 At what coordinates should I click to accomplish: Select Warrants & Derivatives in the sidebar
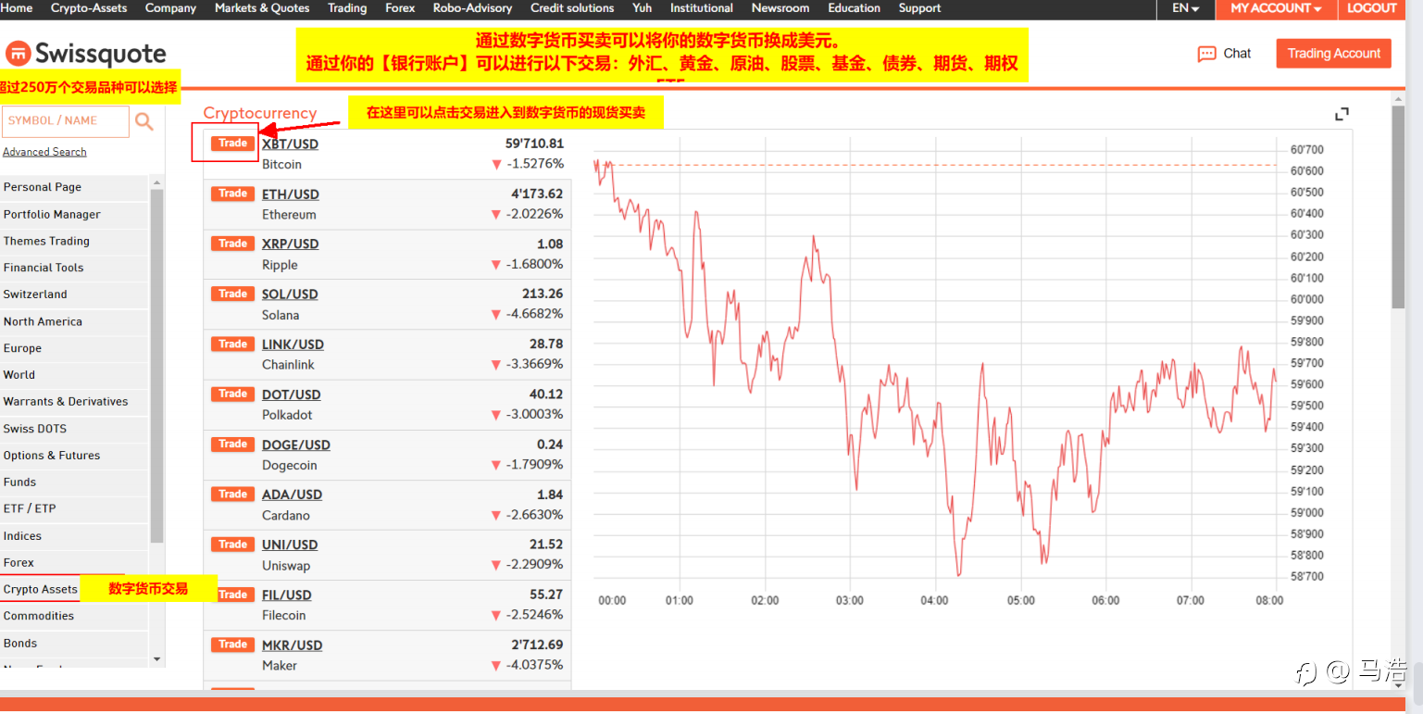point(74,402)
